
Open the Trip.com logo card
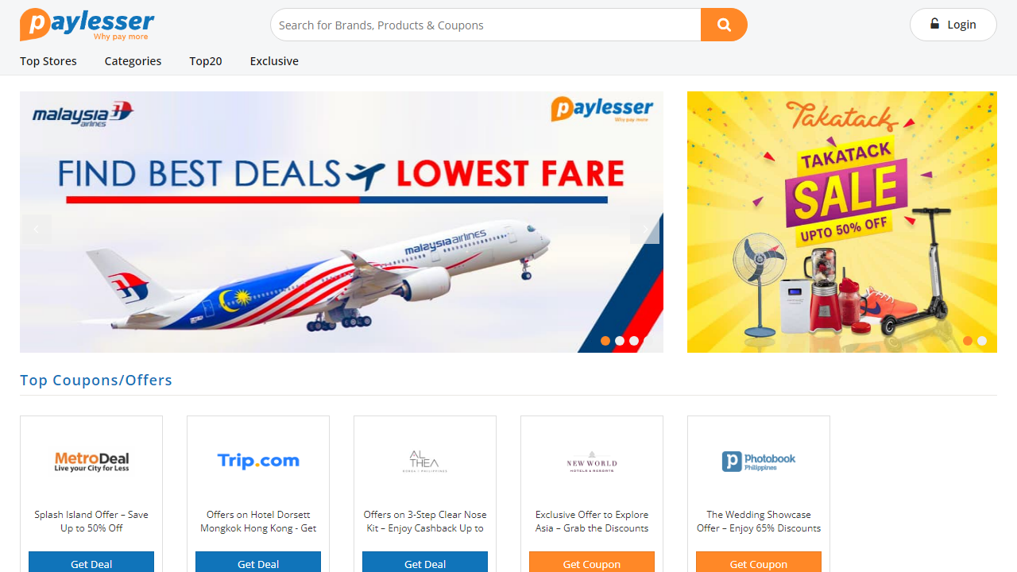258,461
